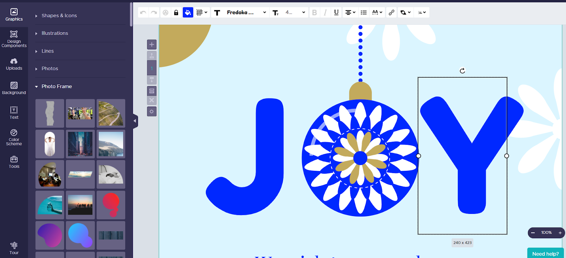The height and width of the screenshot is (258, 566).
Task: Select the red blob photo frame thumbnail
Action: (x=111, y=205)
